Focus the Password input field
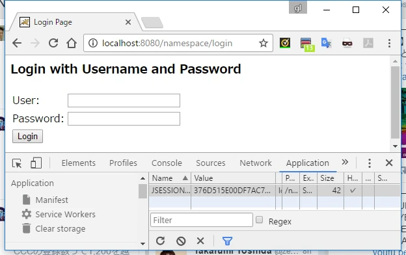The height and width of the screenshot is (255, 406). coord(124,118)
